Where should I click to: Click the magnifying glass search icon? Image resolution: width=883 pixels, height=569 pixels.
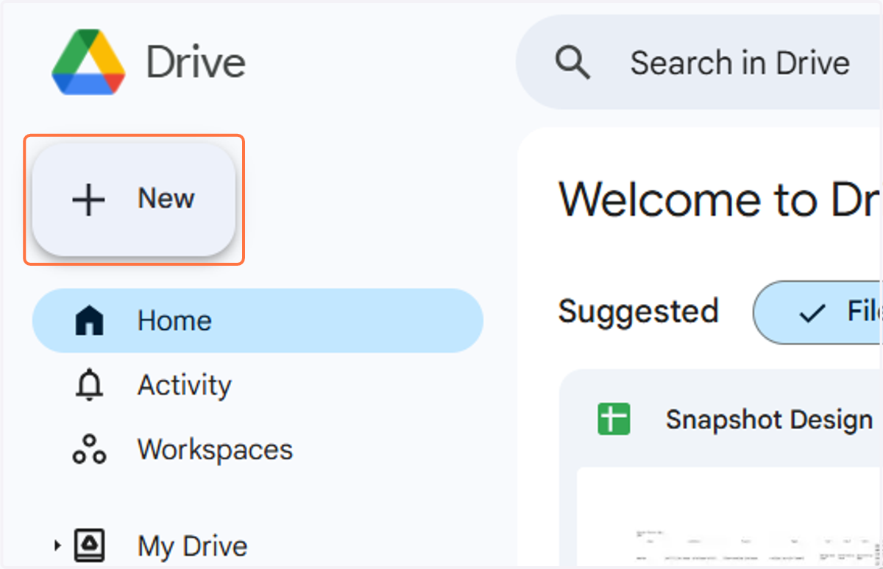(x=572, y=63)
